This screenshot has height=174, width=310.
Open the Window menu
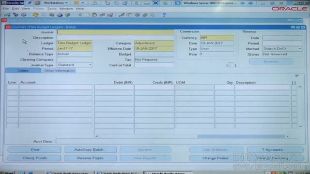point(66,9)
